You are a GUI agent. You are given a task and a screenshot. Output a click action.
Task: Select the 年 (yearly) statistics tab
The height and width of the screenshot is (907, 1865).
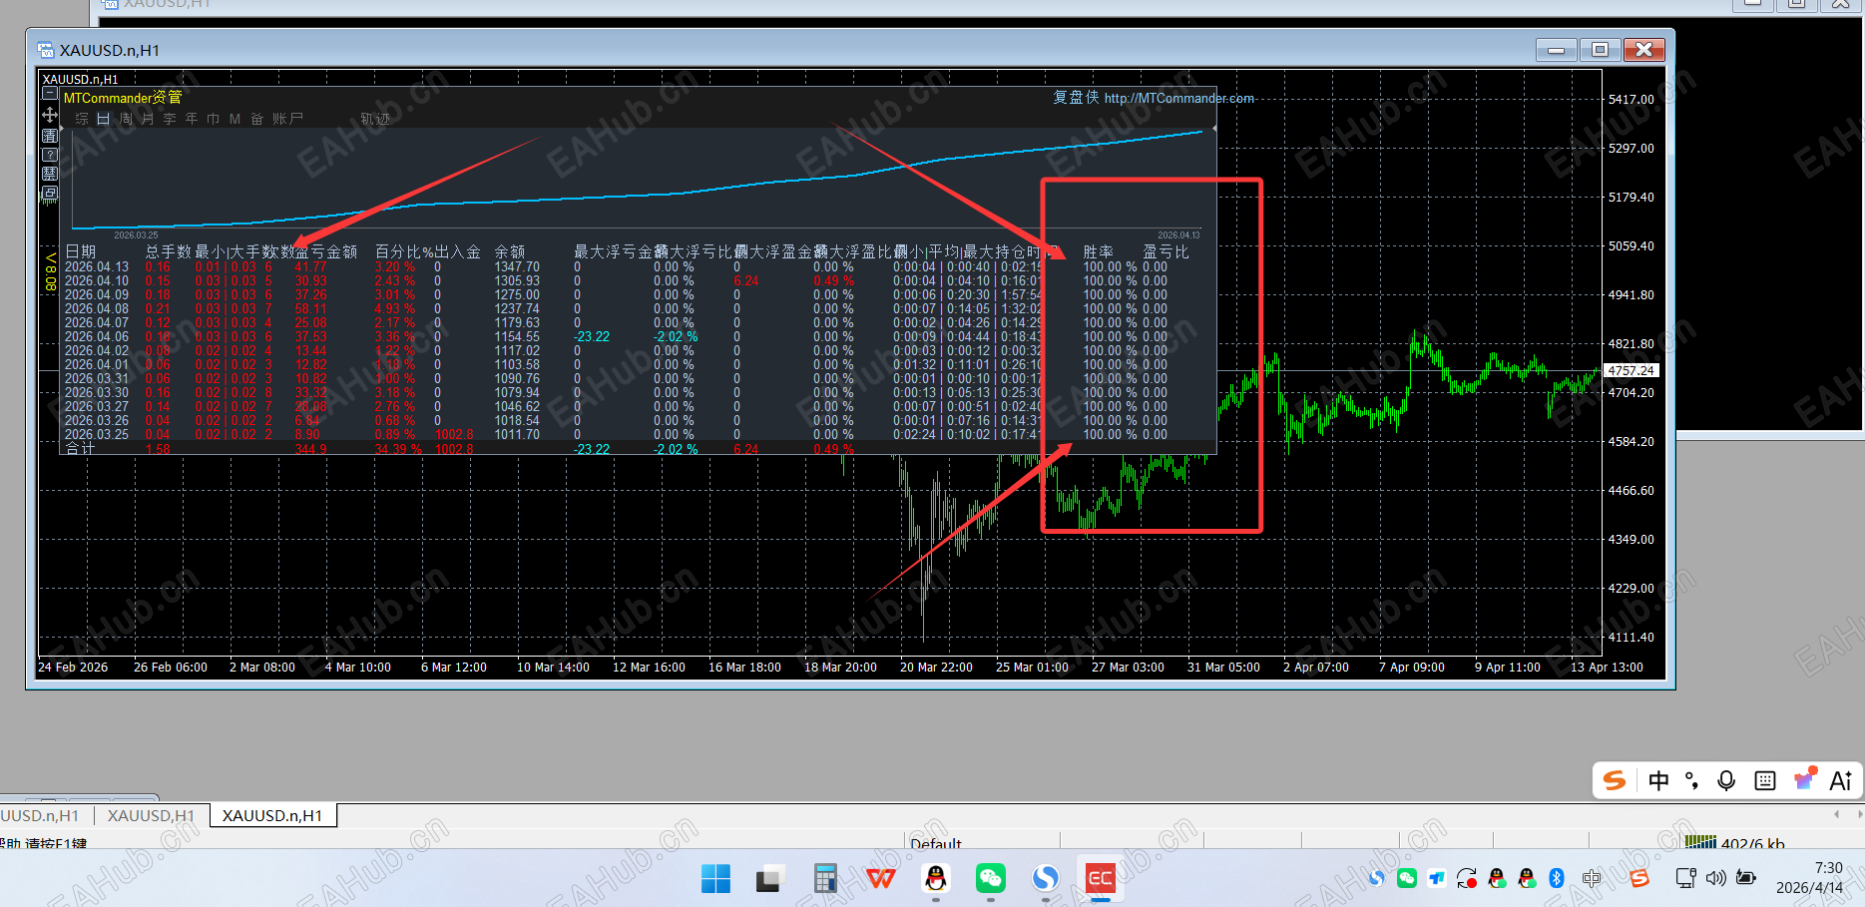192,119
